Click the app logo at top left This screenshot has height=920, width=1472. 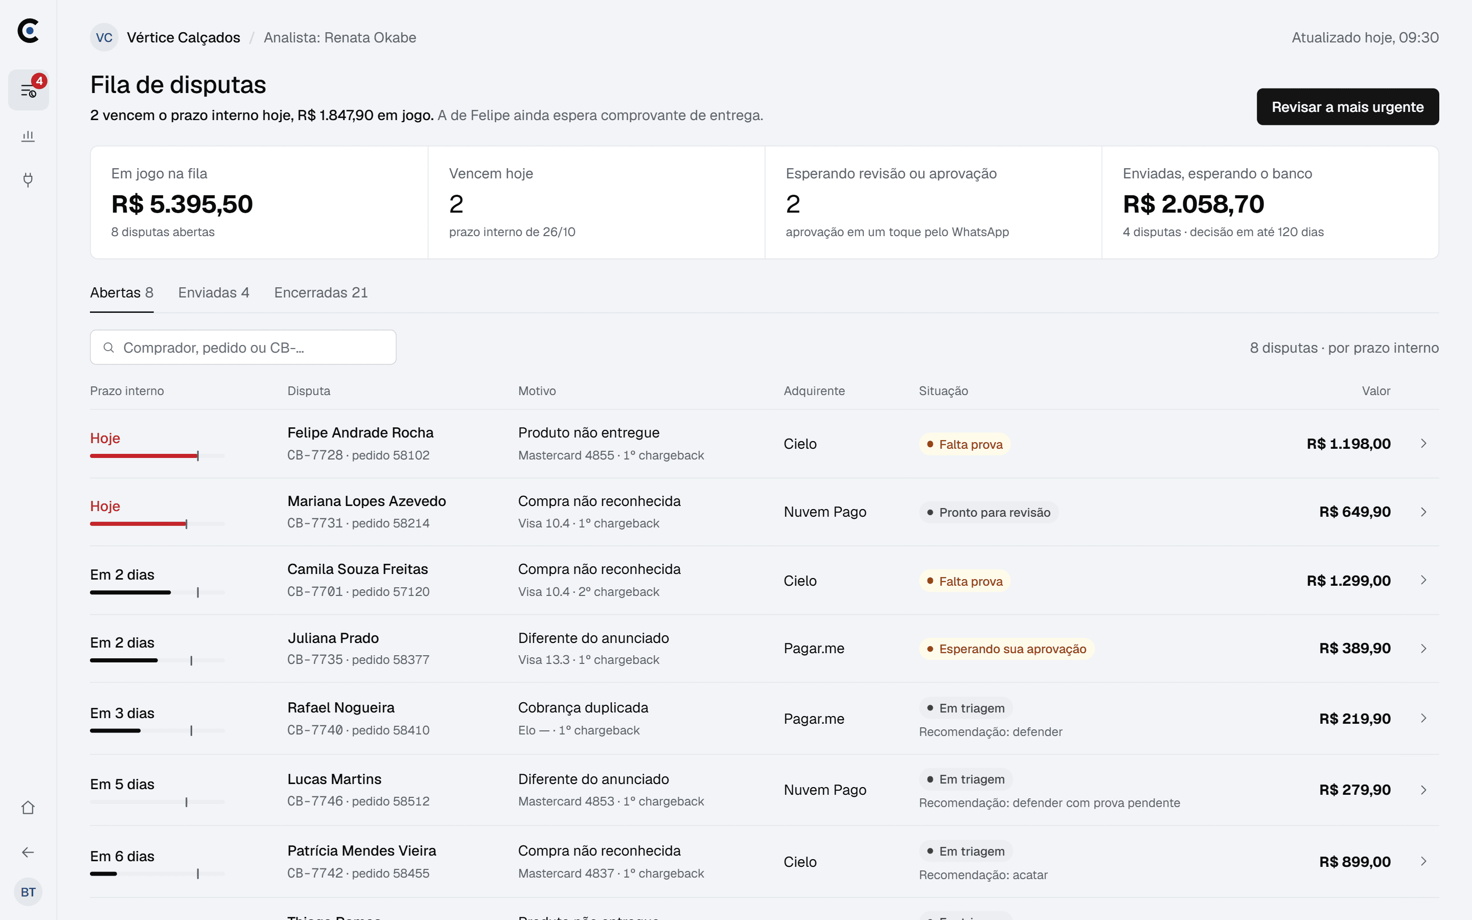coord(28,31)
